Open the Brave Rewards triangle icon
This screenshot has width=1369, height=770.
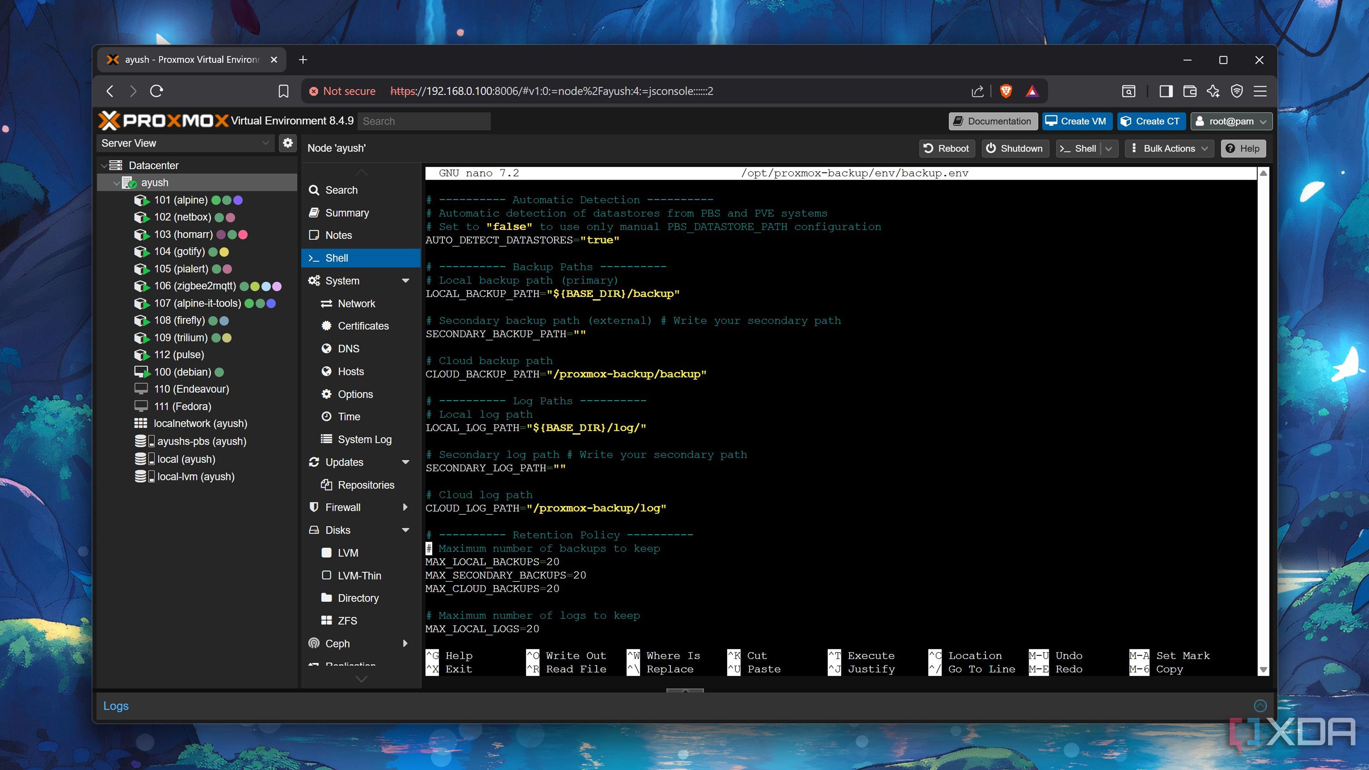tap(1032, 91)
